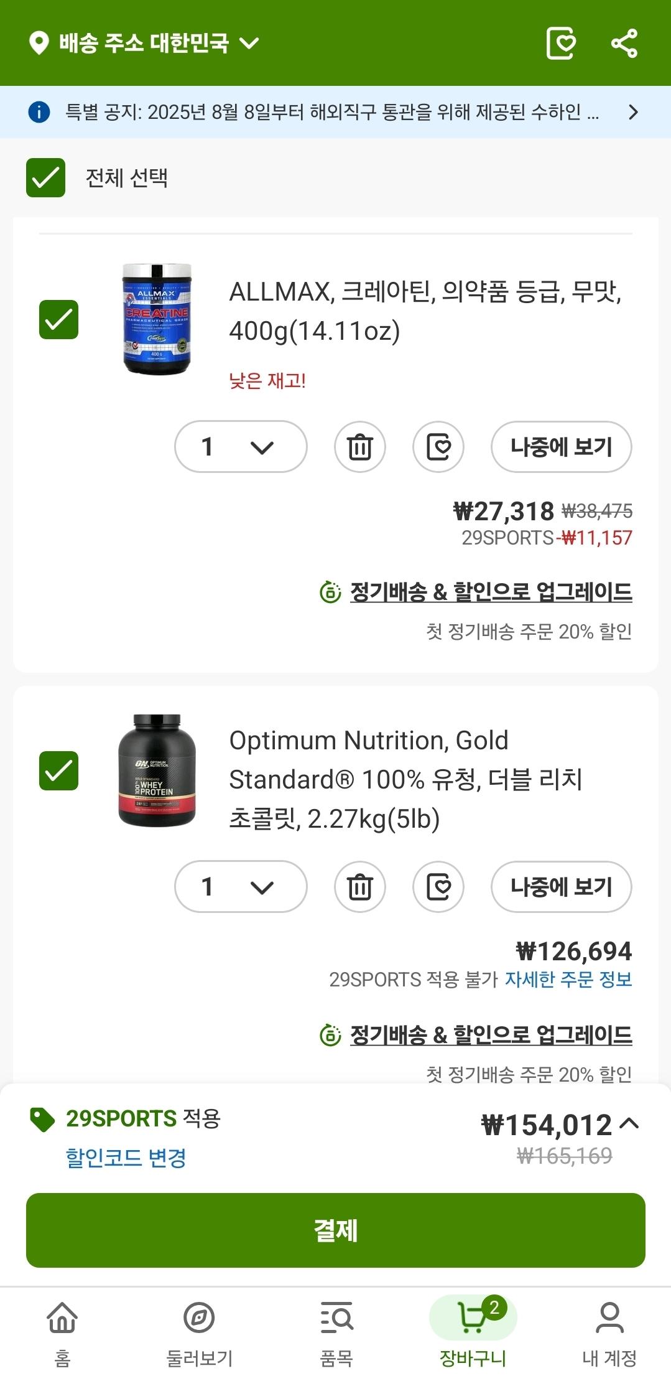This screenshot has height=1376, width=671.
Task: Expand the ₩154,012 order total summary
Action: point(629,1123)
